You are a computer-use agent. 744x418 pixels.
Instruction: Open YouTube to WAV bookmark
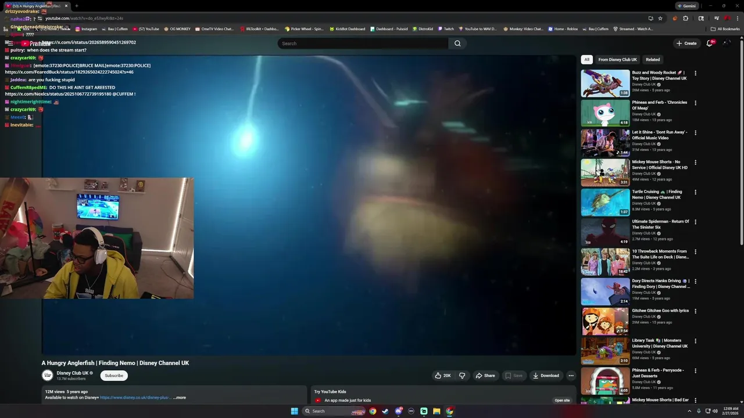478,28
